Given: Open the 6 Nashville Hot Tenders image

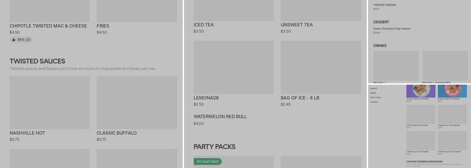Looking at the screenshot, I should (x=421, y=140).
